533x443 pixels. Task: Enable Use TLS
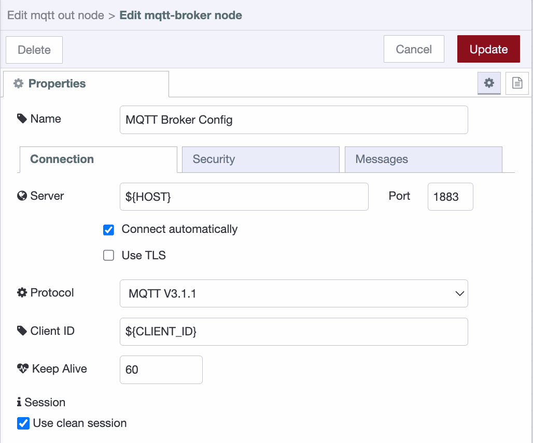pos(108,255)
